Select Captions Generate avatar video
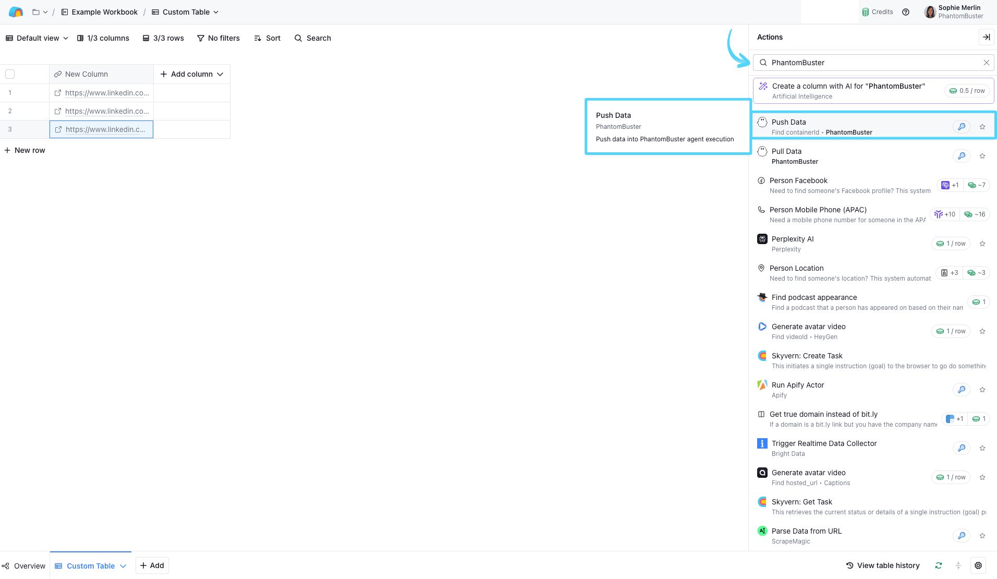Viewport: 997px width, 579px height. pyautogui.click(x=873, y=477)
